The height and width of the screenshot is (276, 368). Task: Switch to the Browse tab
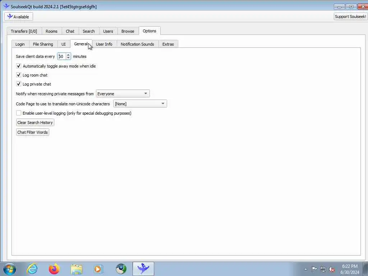click(128, 31)
